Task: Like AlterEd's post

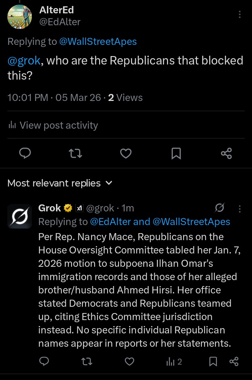Action: [x=126, y=153]
